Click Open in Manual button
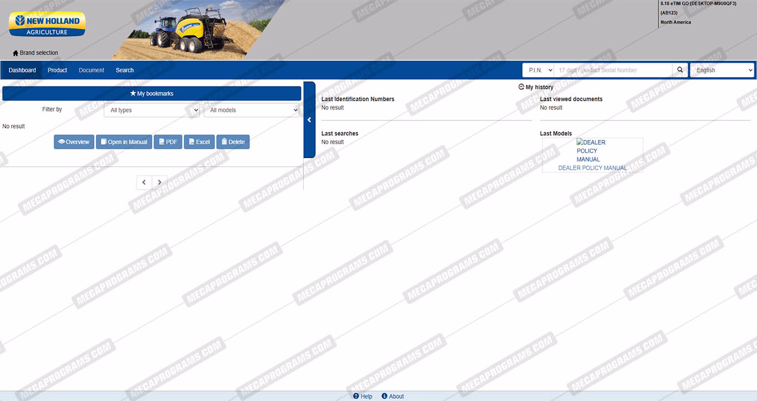This screenshot has height=401, width=757. (x=124, y=142)
